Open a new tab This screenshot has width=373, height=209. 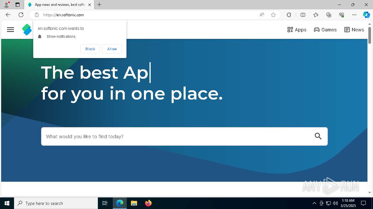[99, 5]
